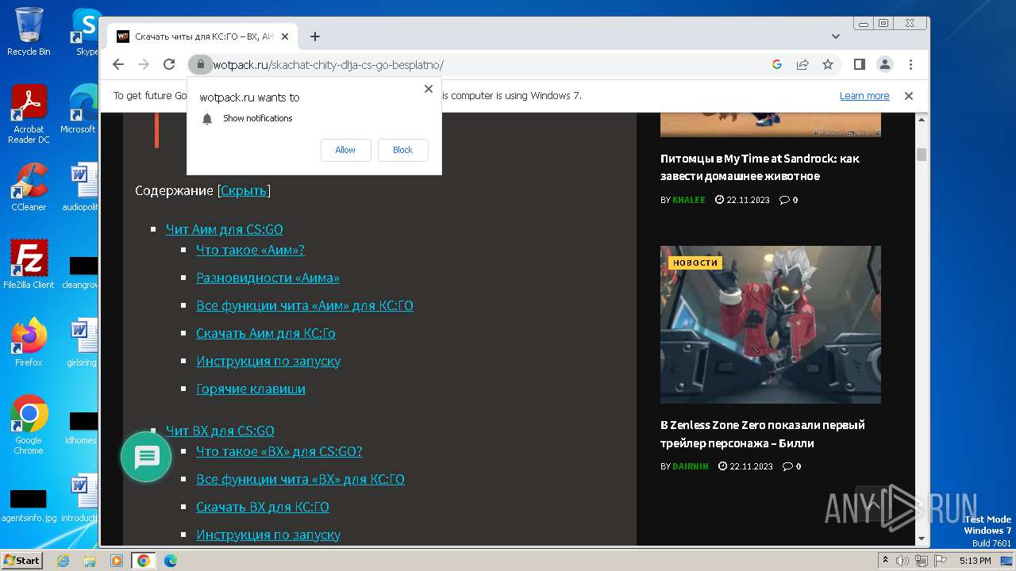This screenshot has height=571, width=1016.
Task: Open Чит Аим для CS:GO link
Action: pos(224,229)
